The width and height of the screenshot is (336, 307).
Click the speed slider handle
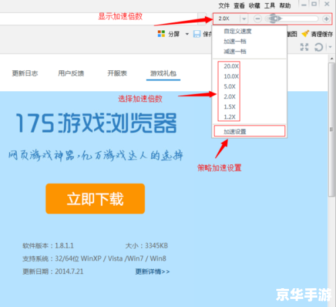(x=274, y=19)
